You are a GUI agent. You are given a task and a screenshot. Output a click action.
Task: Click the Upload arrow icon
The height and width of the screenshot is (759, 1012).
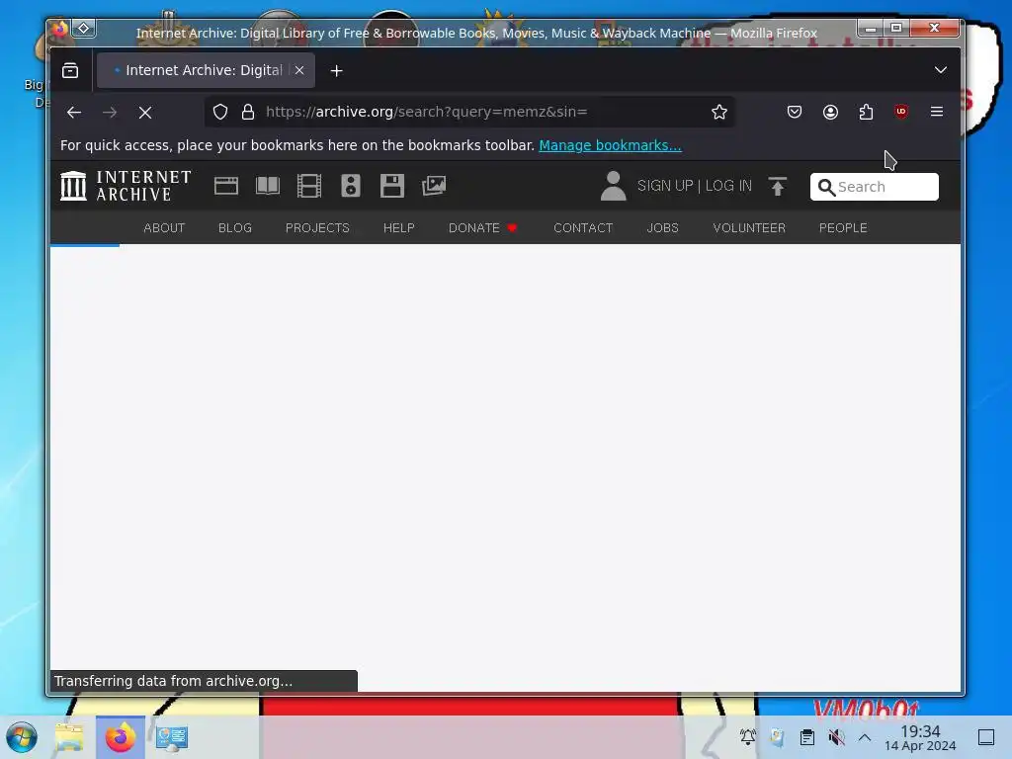pos(778,186)
